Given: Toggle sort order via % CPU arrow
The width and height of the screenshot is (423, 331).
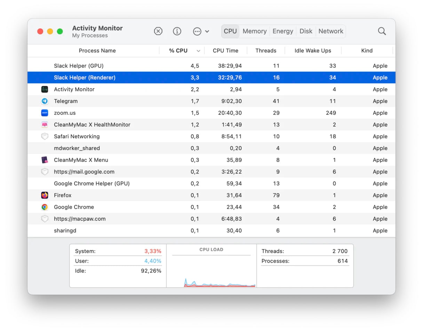Looking at the screenshot, I should (198, 51).
